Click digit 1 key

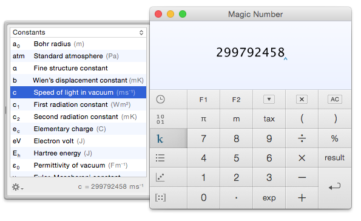point(203,177)
